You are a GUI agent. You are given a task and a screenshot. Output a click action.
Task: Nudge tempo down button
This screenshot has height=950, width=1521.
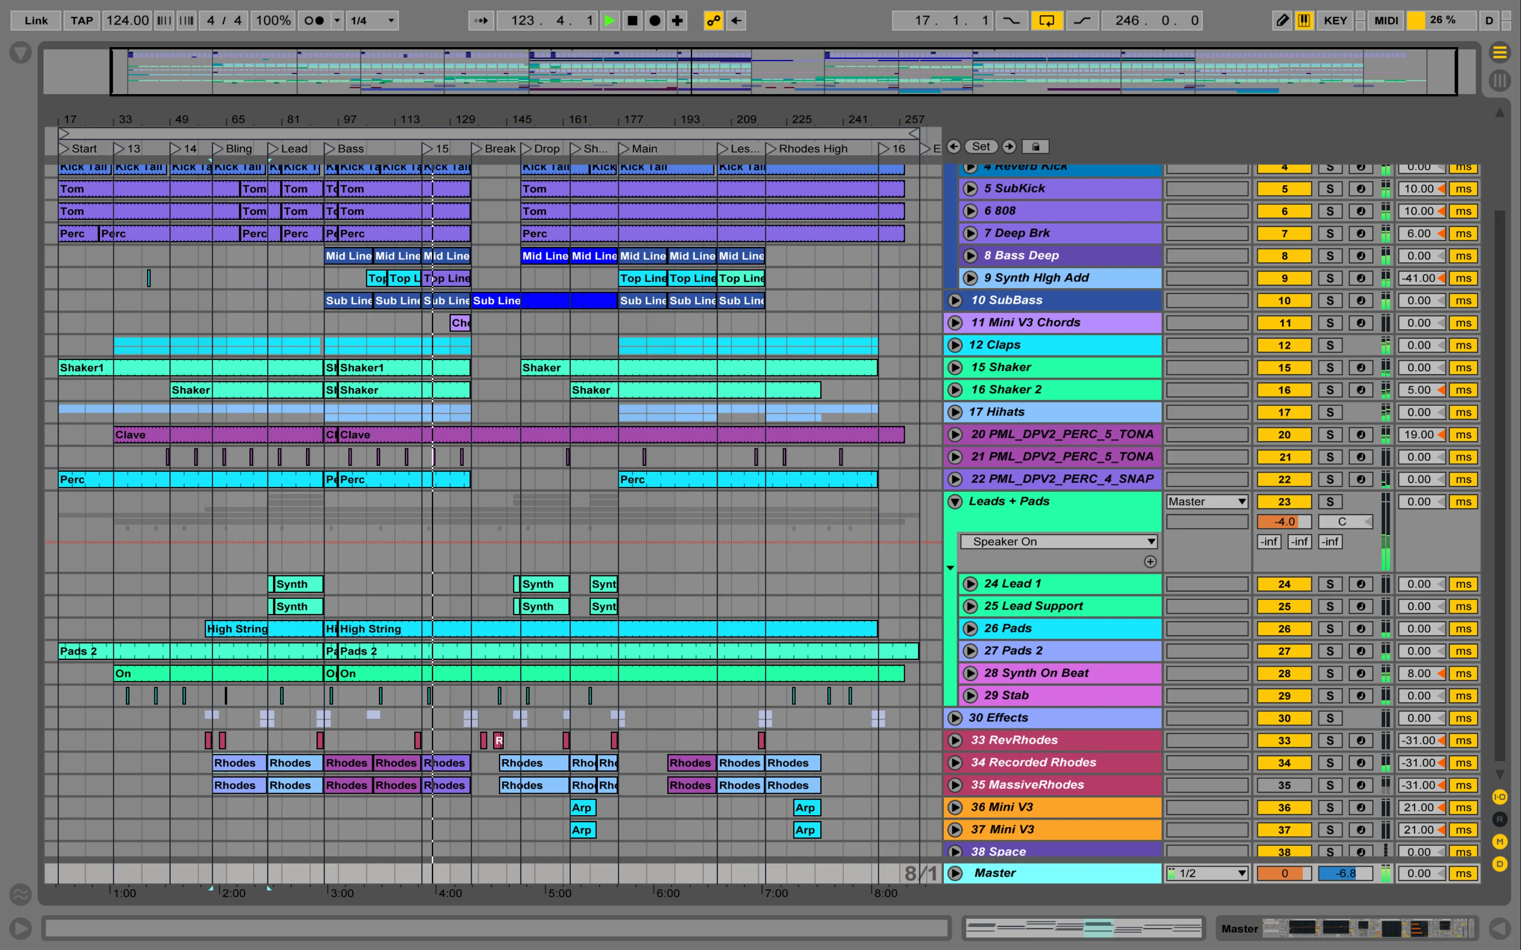coord(164,21)
